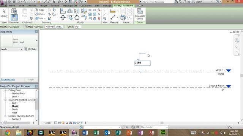Viewport: 243px width, 136px height.
Task: Click the Type Properties icon above Properties
Action: [x=14, y=11]
